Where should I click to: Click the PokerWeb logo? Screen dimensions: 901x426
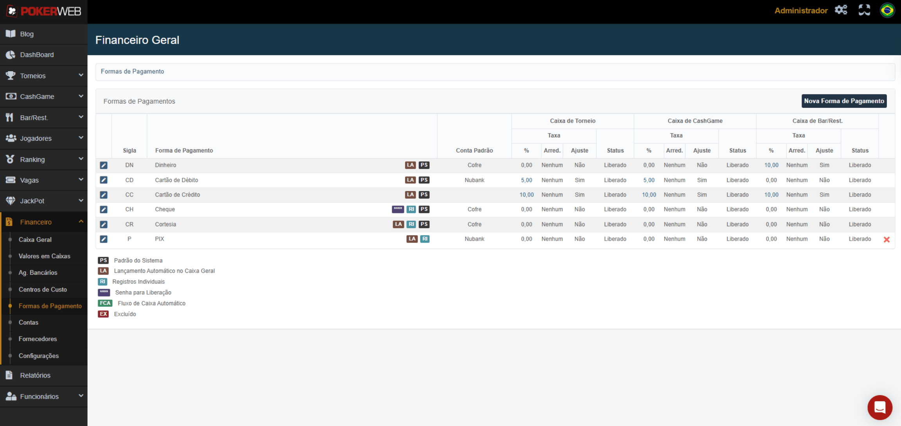tap(44, 11)
